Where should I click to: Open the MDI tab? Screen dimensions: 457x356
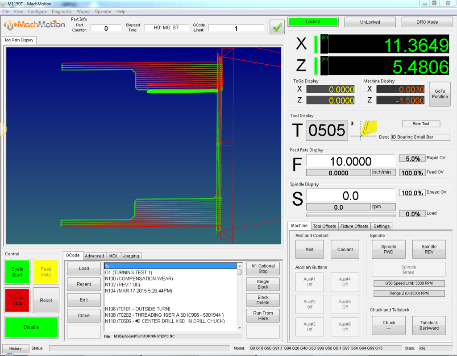pyautogui.click(x=113, y=256)
